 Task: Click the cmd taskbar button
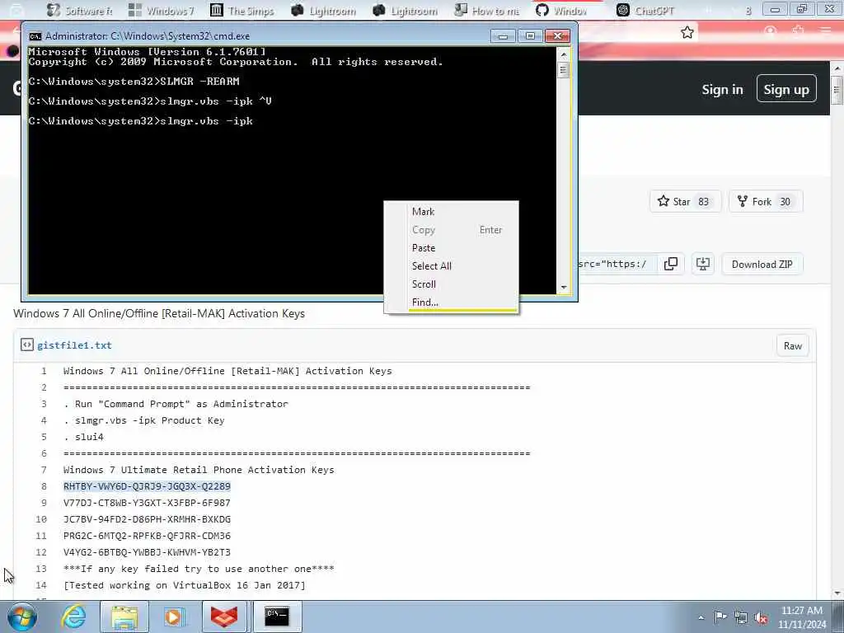(x=277, y=617)
